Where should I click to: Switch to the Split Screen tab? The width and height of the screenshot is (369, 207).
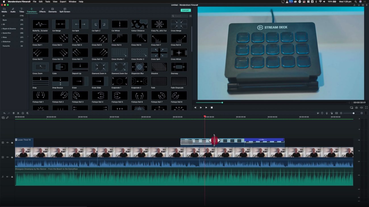click(x=65, y=10)
